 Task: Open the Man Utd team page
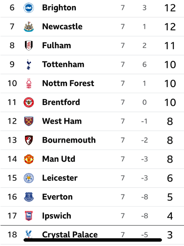[59, 159]
